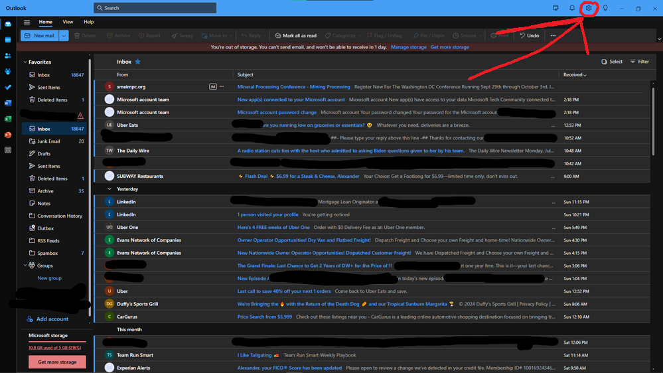Click the account warning triangle icon
663x373 pixels.
(x=80, y=115)
